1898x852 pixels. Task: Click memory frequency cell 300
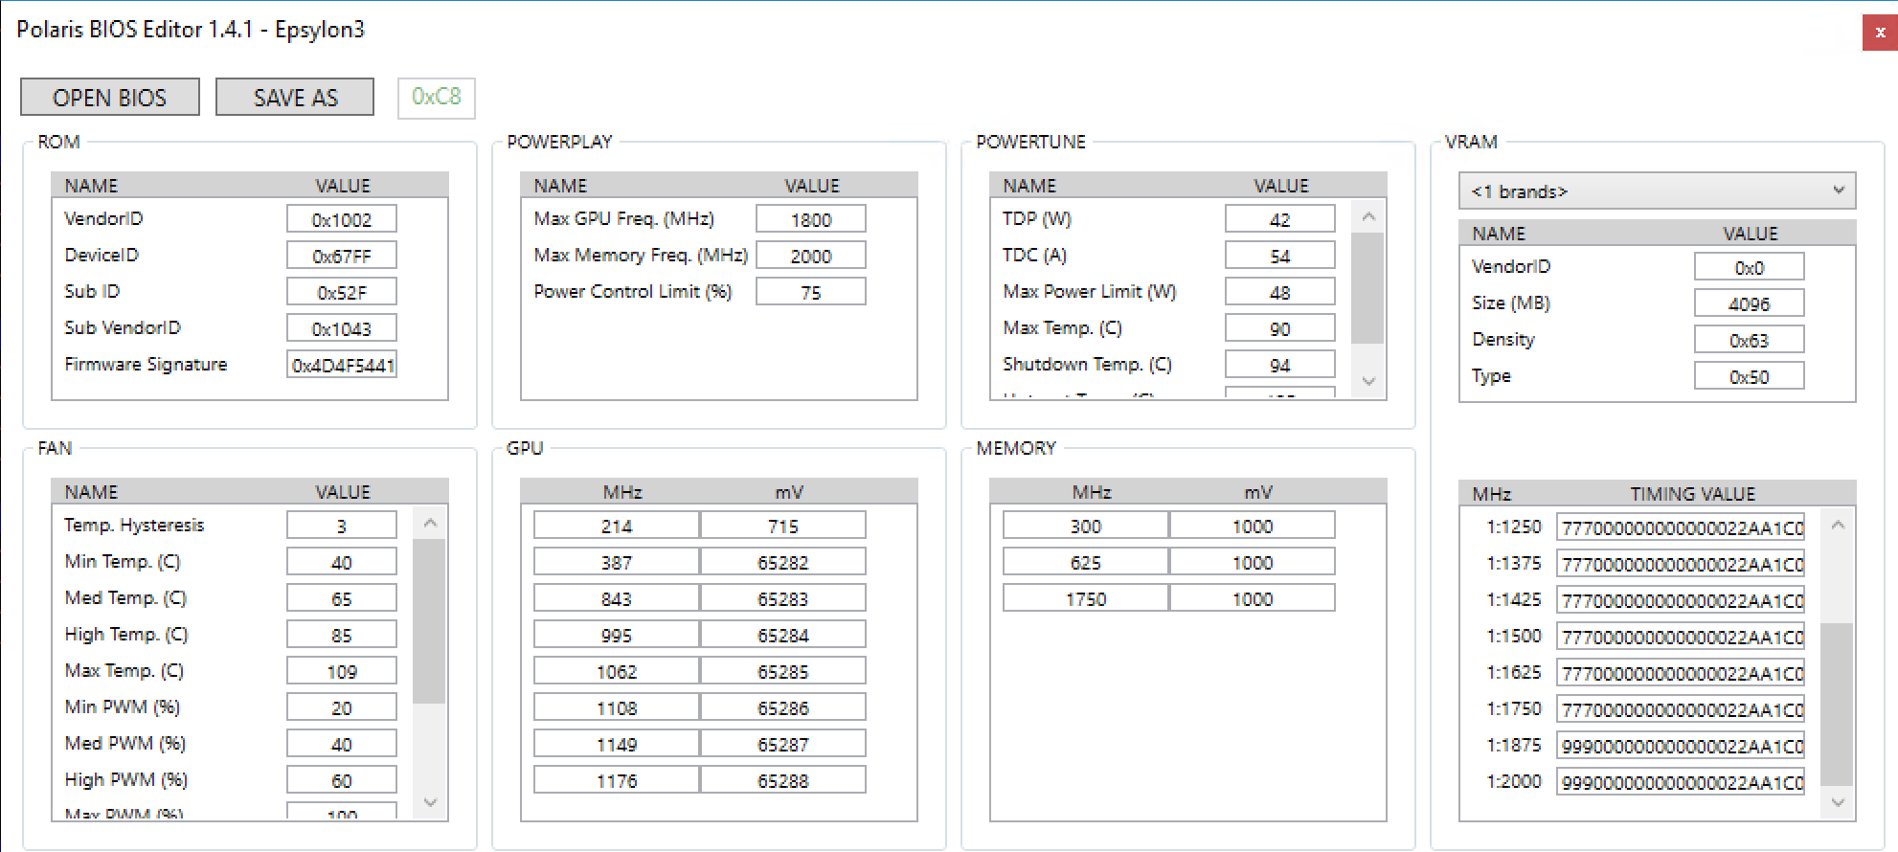1086,526
